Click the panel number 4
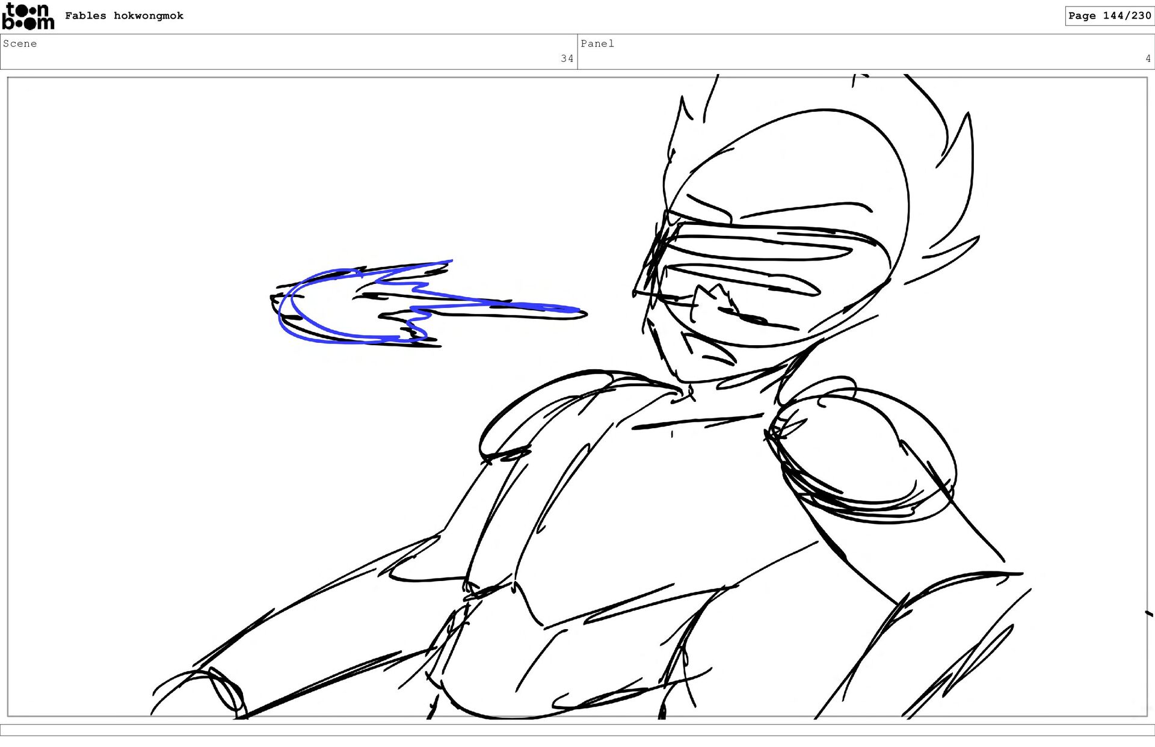The height and width of the screenshot is (747, 1155). tap(1147, 59)
